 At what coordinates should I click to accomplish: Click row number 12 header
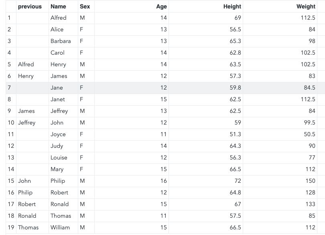(11, 146)
